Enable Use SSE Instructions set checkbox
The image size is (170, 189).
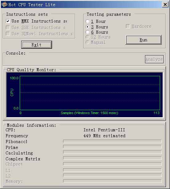coord(8,27)
